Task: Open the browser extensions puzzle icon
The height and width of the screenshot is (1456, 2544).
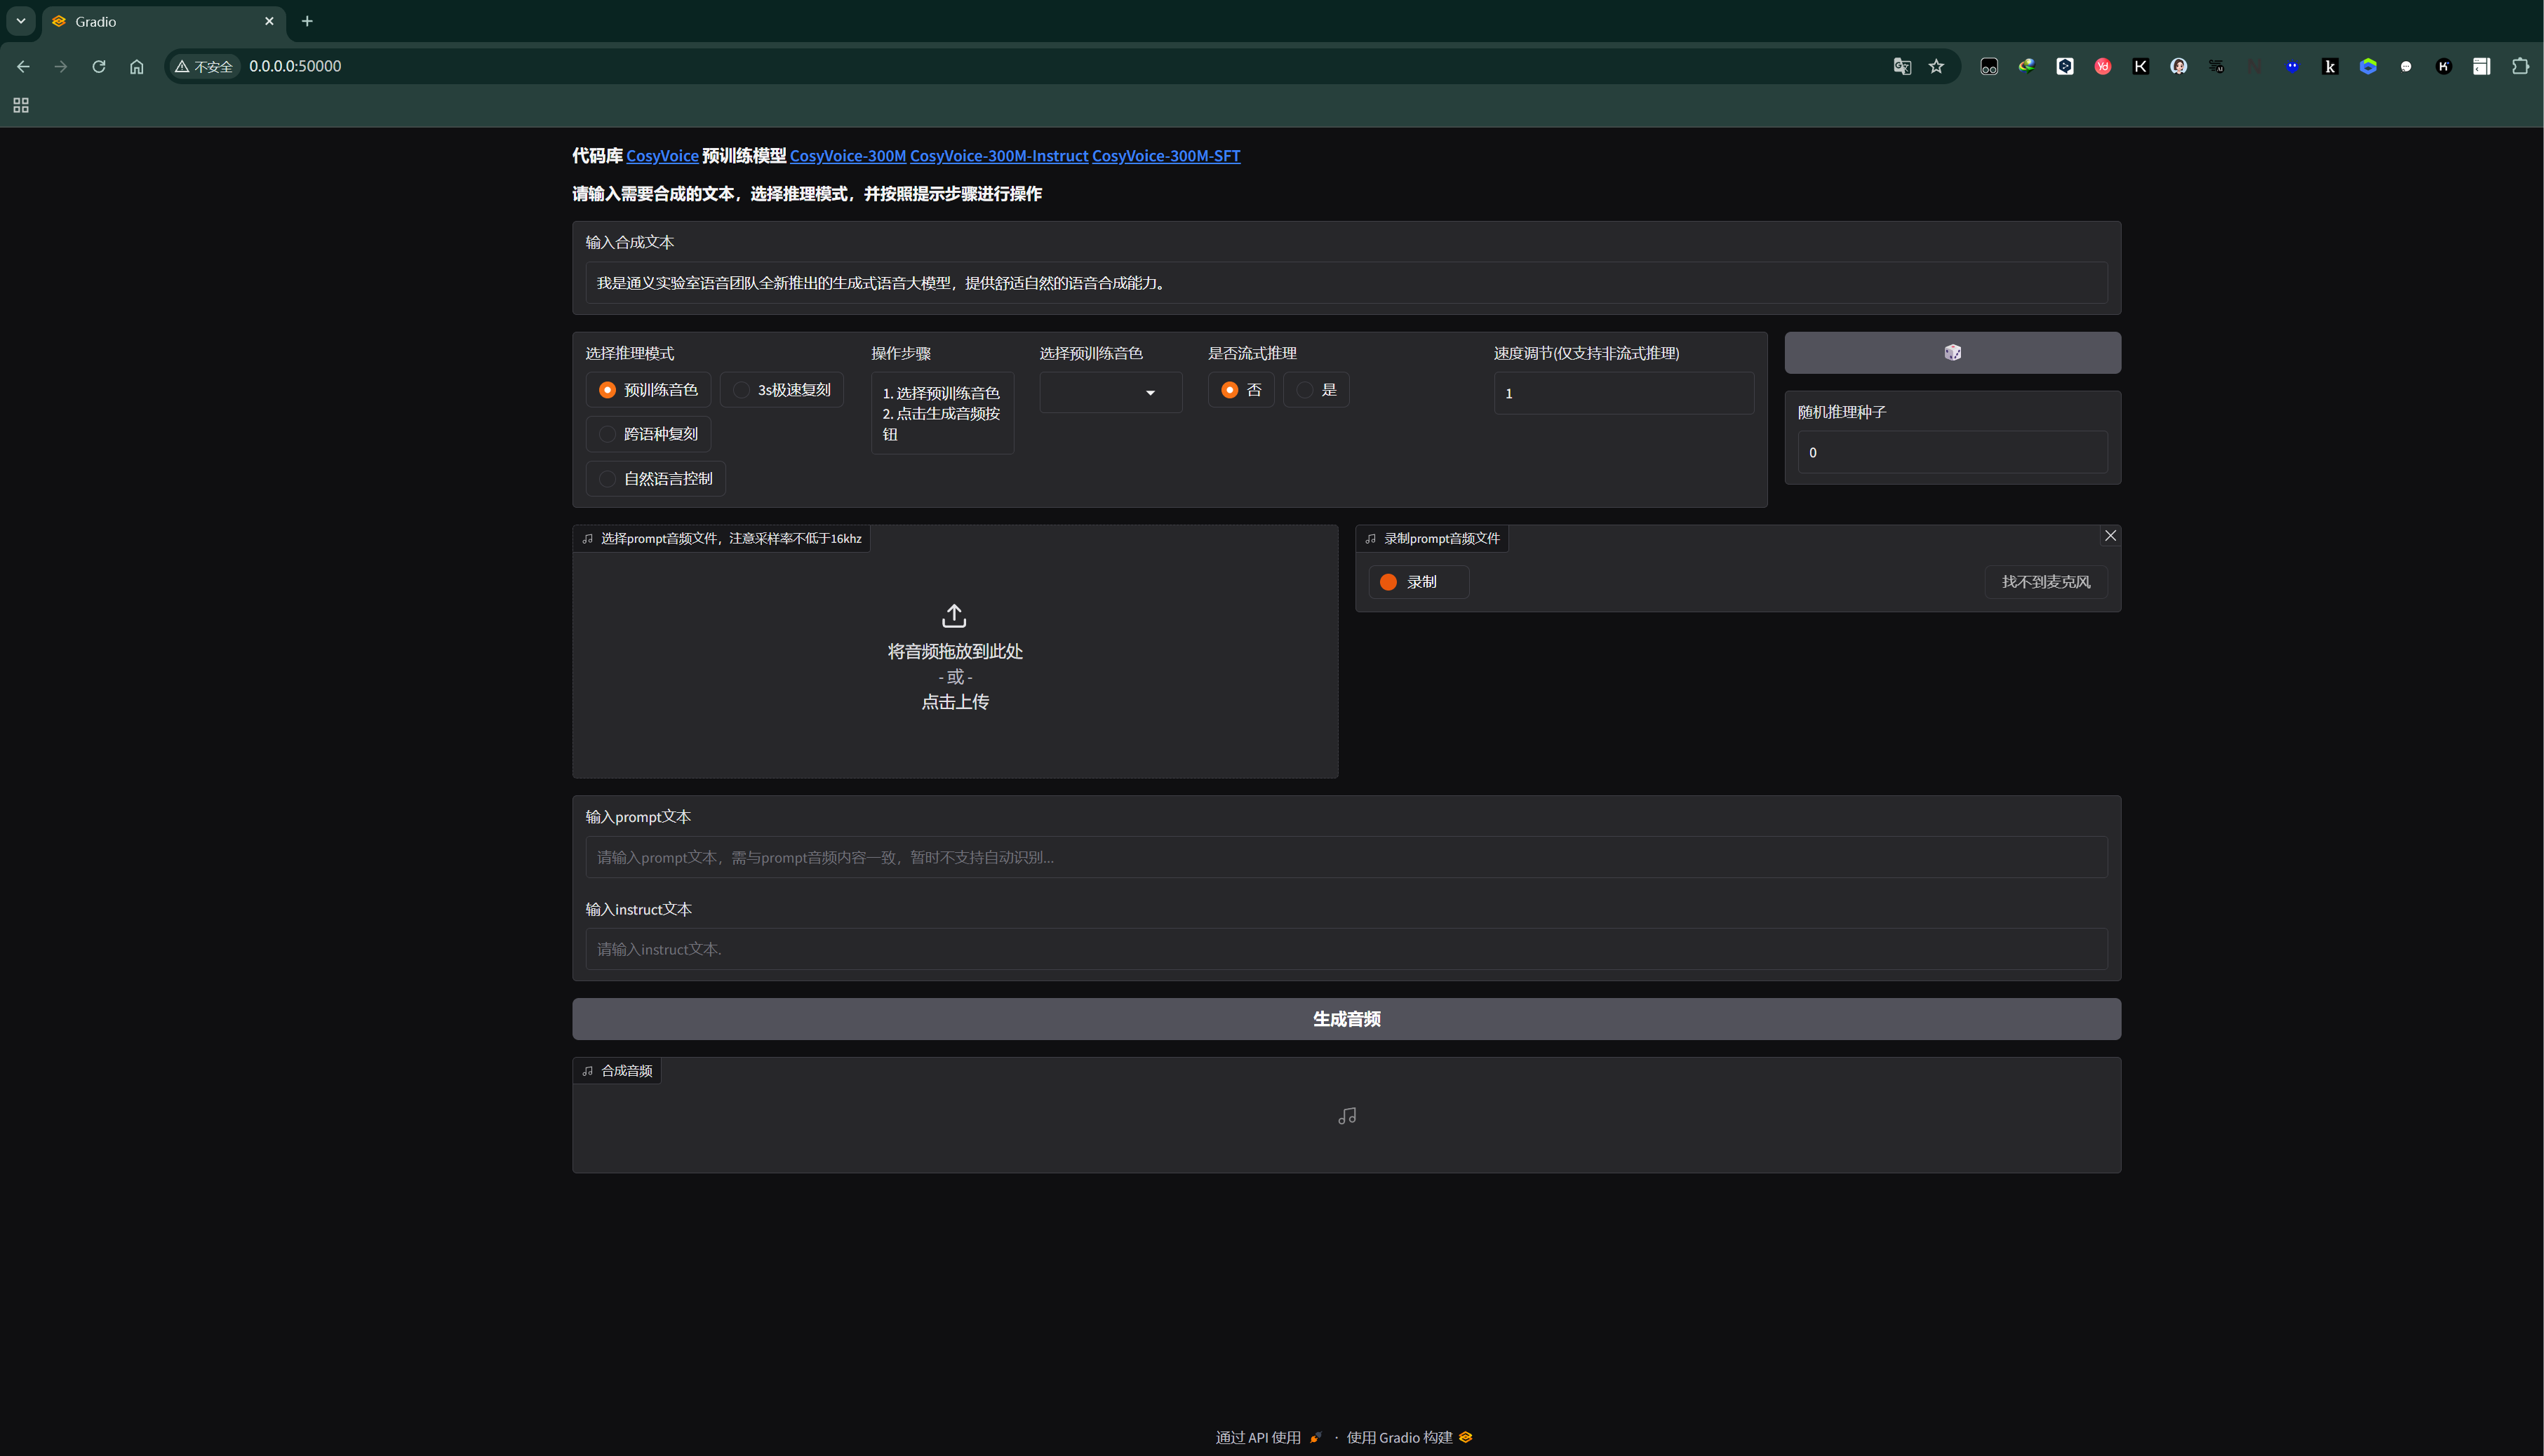Action: [2520, 66]
